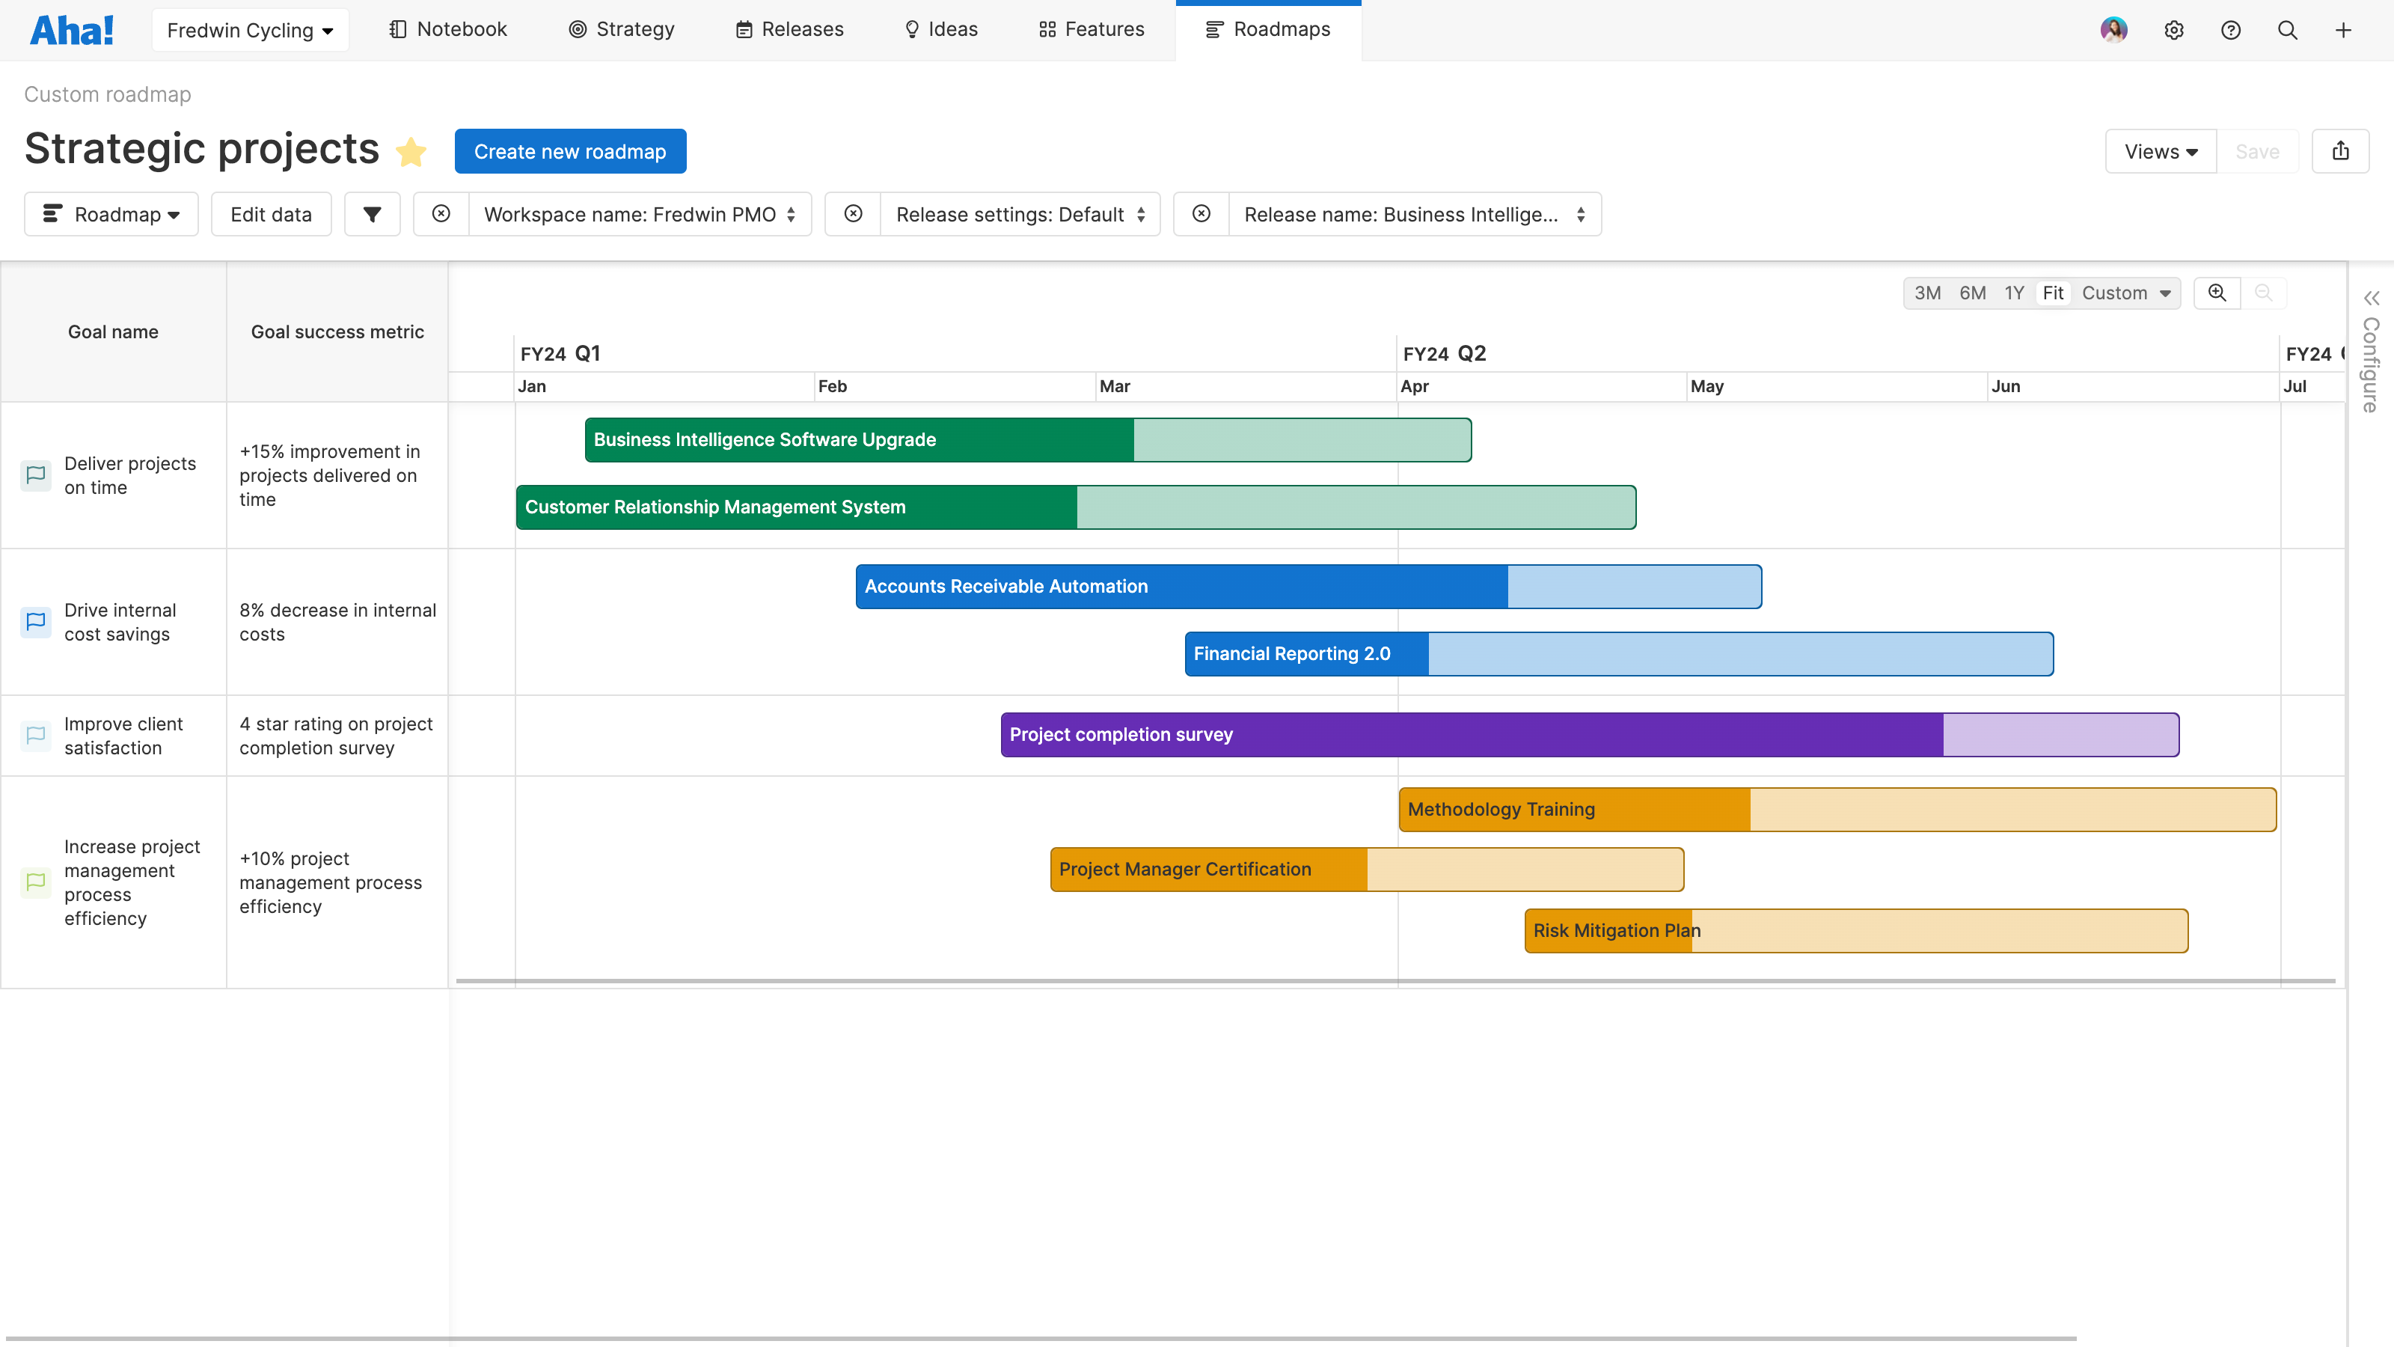The height and width of the screenshot is (1347, 2394).
Task: Zoom in on the timeline with the magnifier icon
Action: coord(2217,293)
